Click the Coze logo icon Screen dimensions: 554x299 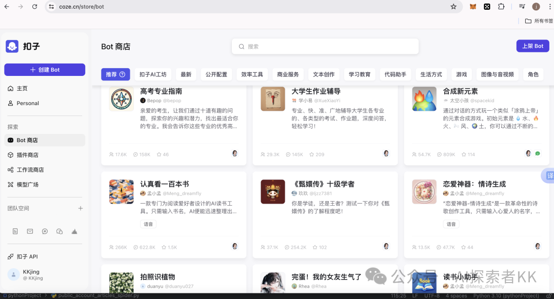(12, 46)
